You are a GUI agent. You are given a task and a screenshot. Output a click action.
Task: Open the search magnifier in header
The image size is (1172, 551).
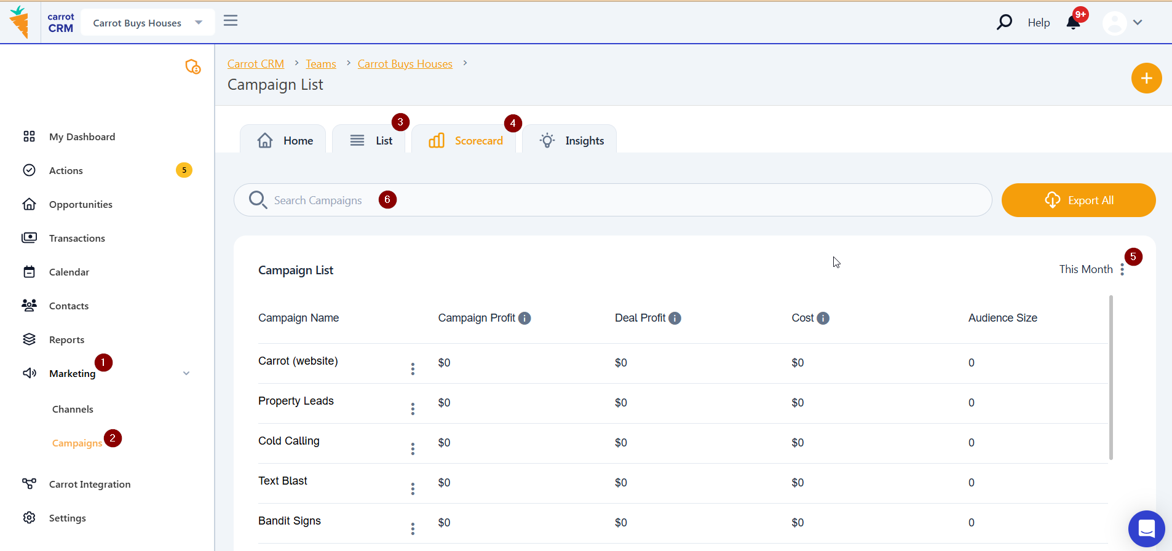[1004, 23]
